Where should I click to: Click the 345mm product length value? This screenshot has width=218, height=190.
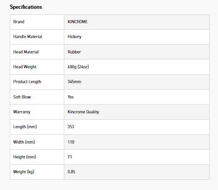pos(75,82)
